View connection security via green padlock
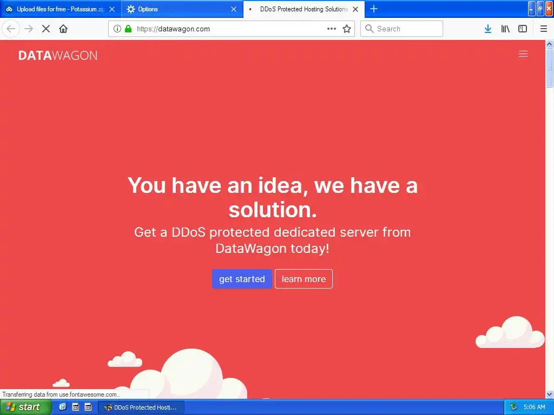554x415 pixels. (x=128, y=29)
